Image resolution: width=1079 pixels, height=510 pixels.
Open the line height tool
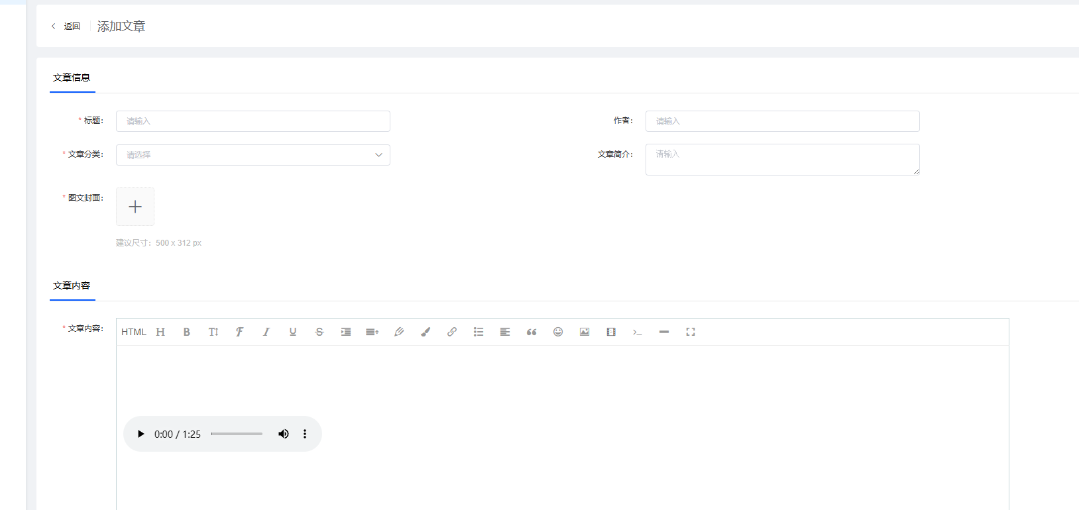372,332
